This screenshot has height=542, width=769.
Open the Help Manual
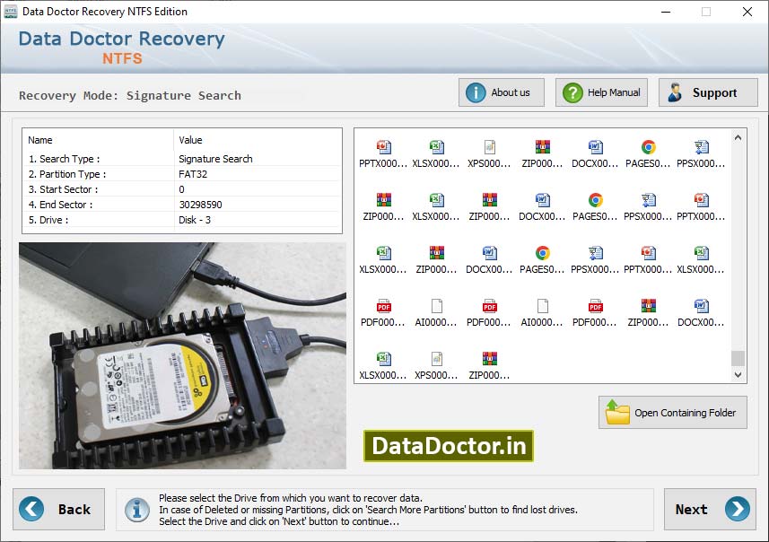tap(601, 92)
